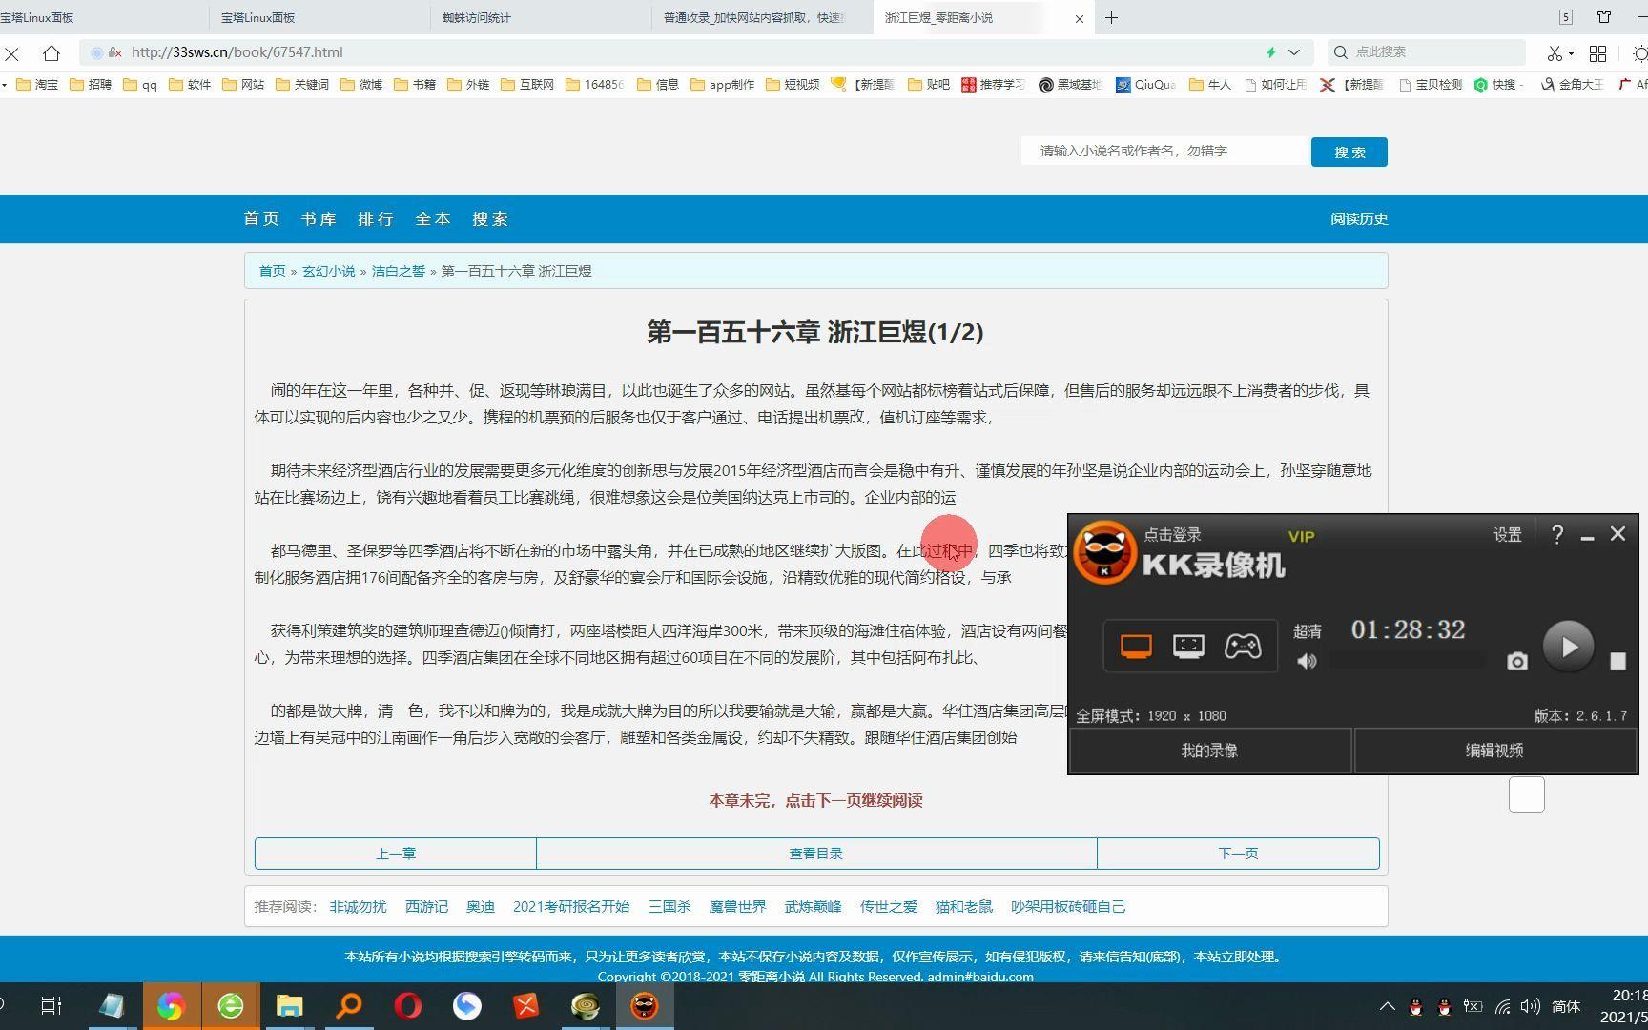The width and height of the screenshot is (1648, 1030).
Task: Open 搜索 in the navigation bar
Action: 490,219
